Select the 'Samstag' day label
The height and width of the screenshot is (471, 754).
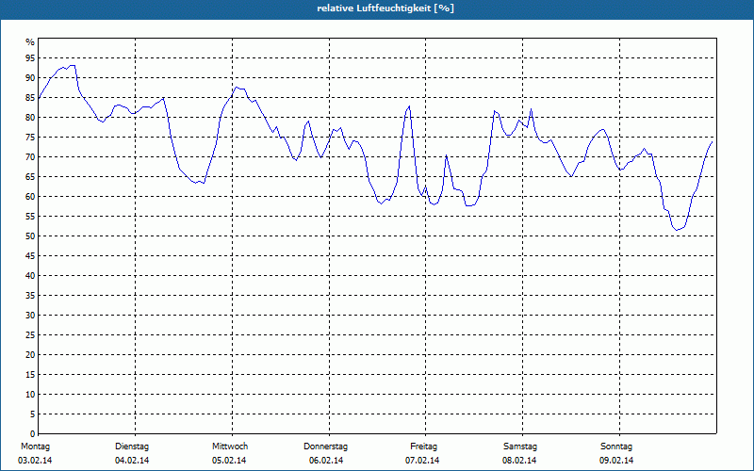coord(520,447)
